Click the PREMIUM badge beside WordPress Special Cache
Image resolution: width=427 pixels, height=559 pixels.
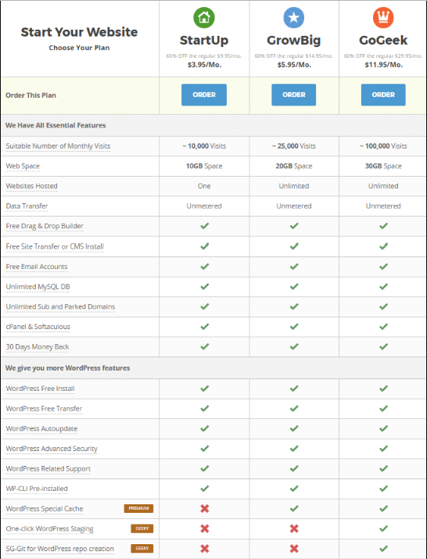(x=138, y=508)
